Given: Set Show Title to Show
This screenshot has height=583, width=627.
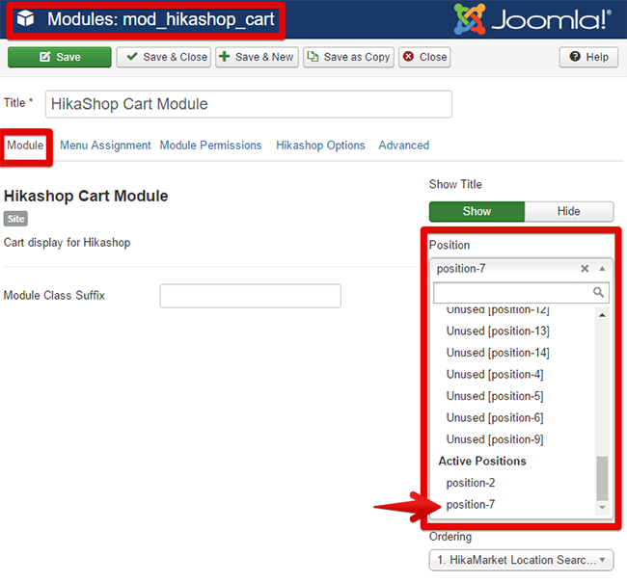Looking at the screenshot, I should [477, 211].
